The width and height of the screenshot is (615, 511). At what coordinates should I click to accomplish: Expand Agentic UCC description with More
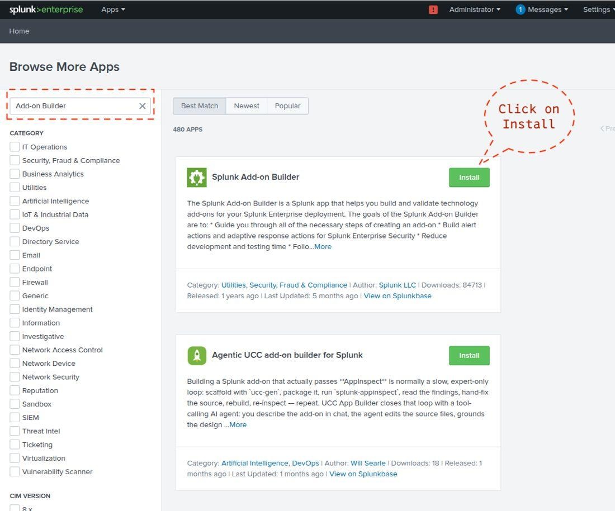point(238,424)
